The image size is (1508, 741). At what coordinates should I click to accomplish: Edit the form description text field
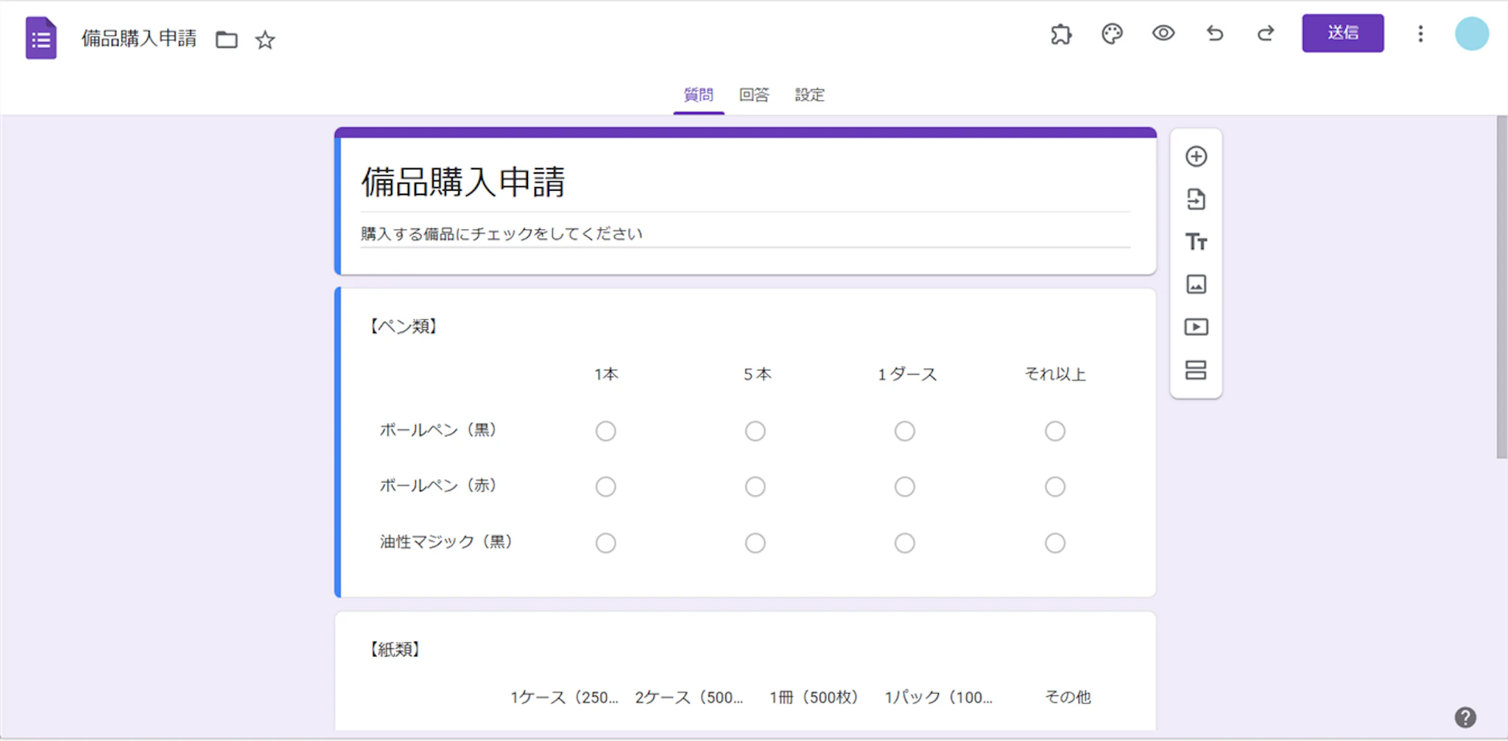[744, 234]
